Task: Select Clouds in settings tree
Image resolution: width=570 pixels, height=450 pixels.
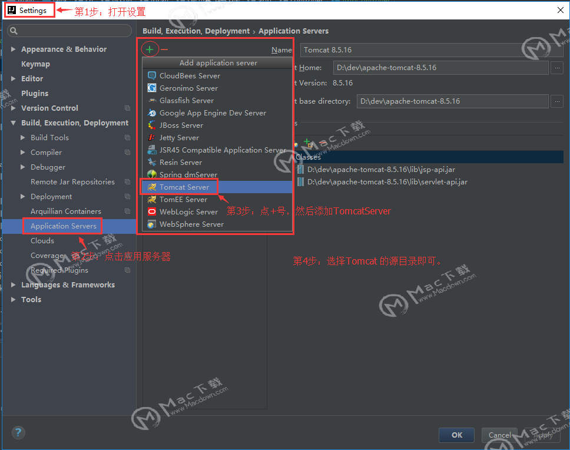Action: (42, 241)
